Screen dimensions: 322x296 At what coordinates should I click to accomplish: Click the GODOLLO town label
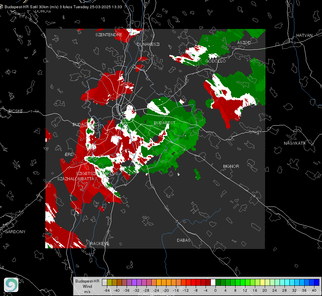coord(216,61)
